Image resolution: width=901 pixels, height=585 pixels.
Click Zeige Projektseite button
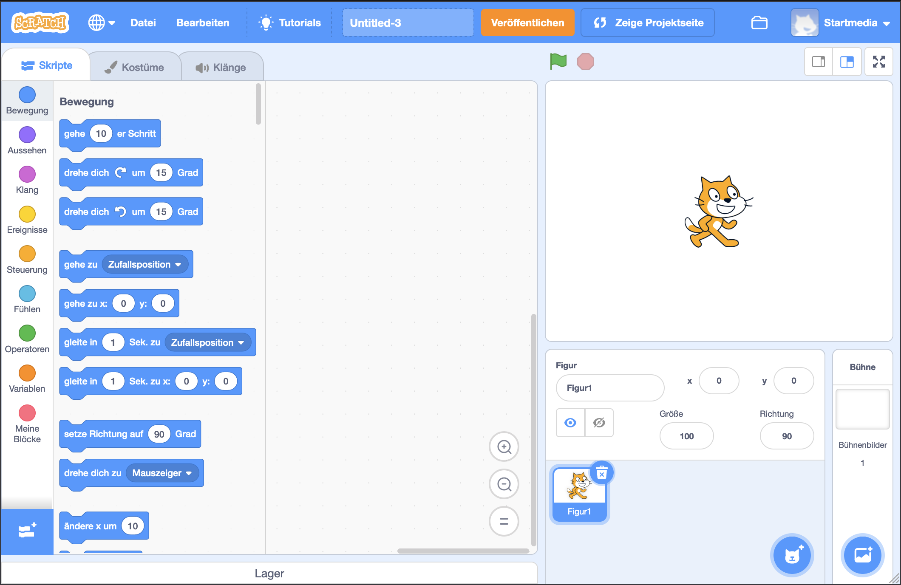647,23
